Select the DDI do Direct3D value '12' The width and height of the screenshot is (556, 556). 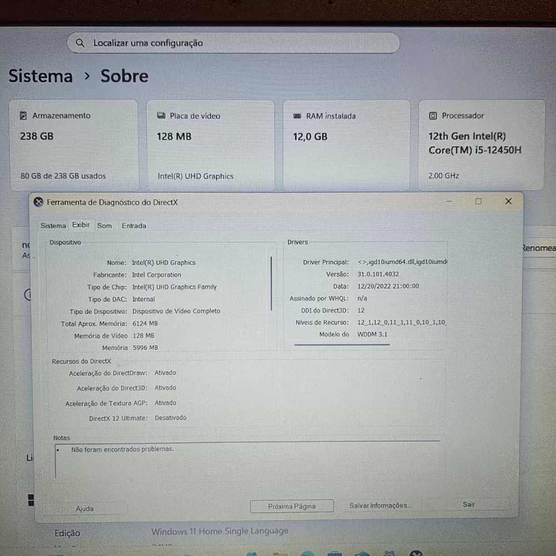(361, 310)
